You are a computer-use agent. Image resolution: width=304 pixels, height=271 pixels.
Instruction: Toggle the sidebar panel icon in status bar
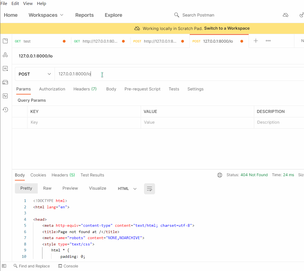4,266
